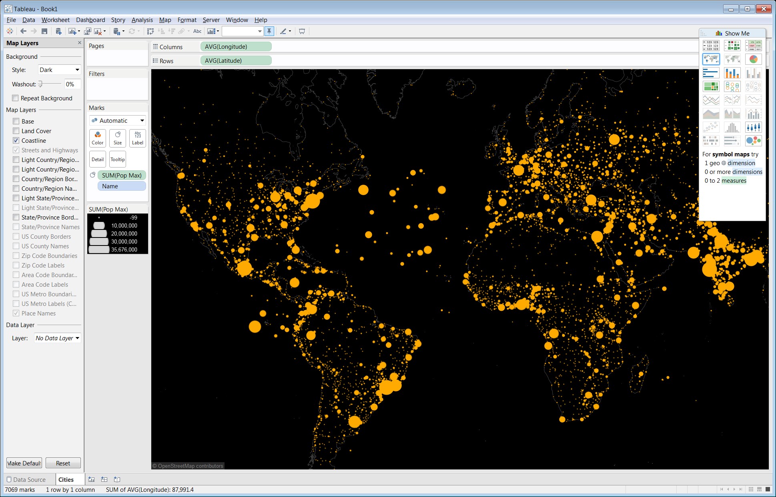Pick the stacked bar chart in Show Me
The width and height of the screenshot is (776, 497).
(732, 72)
